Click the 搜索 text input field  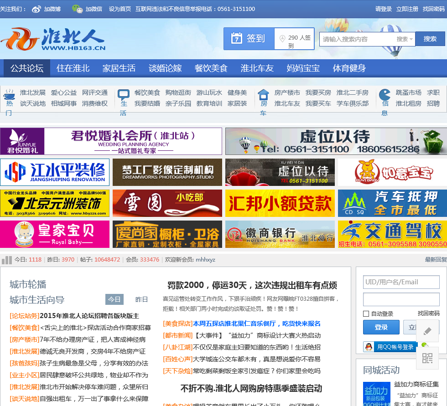358,39
